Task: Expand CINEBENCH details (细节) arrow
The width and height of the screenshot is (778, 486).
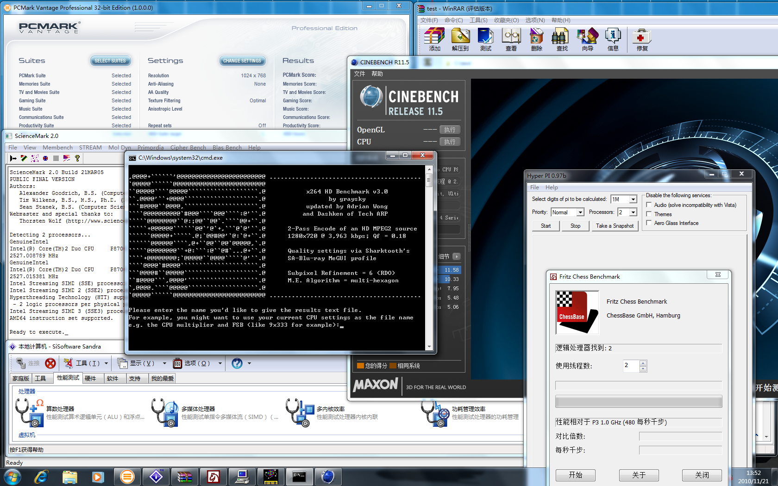Action: point(456,256)
